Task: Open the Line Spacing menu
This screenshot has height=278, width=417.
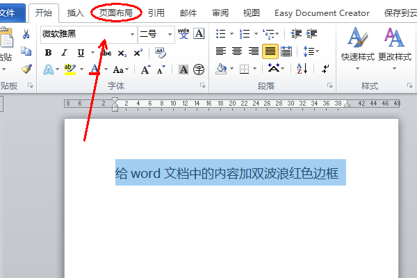Action: click(x=311, y=51)
